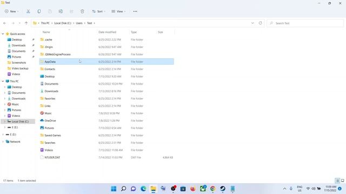Switch to large thumbnails view icon
This screenshot has width=346, height=194.
(342, 181)
